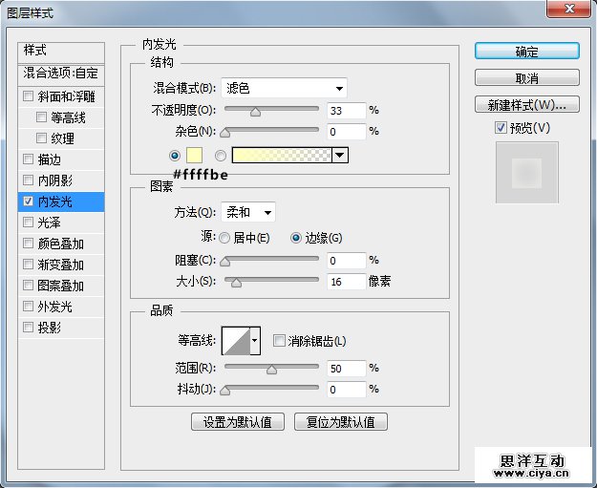Screen dimensions: 597x488
Task: Open the 混合选项:自定 entry
Action: (x=61, y=74)
